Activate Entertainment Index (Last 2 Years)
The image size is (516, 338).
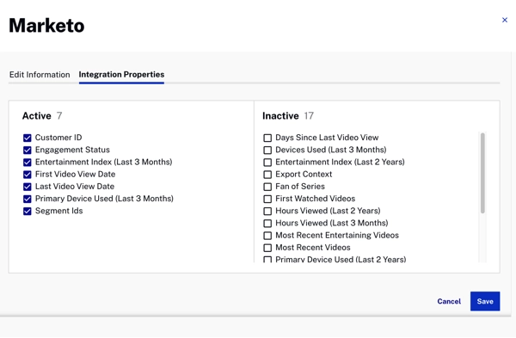[267, 163]
